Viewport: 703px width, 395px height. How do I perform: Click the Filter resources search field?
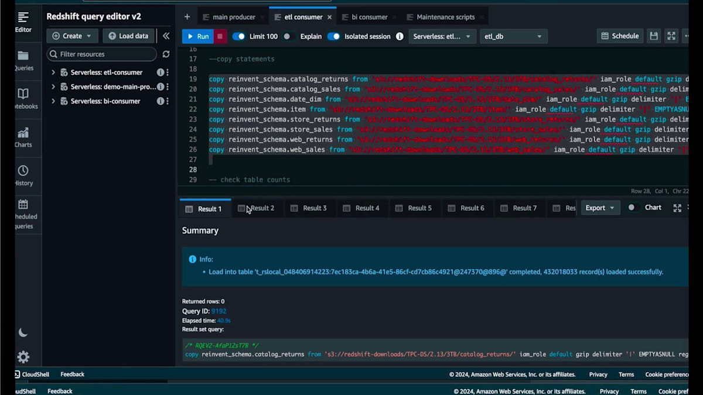[102, 54]
